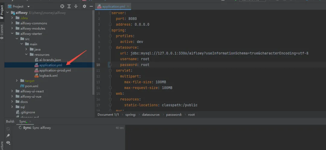Screen dimensions: 326x150
Task: Click the password value root in editor
Action: pyautogui.click(x=145, y=65)
